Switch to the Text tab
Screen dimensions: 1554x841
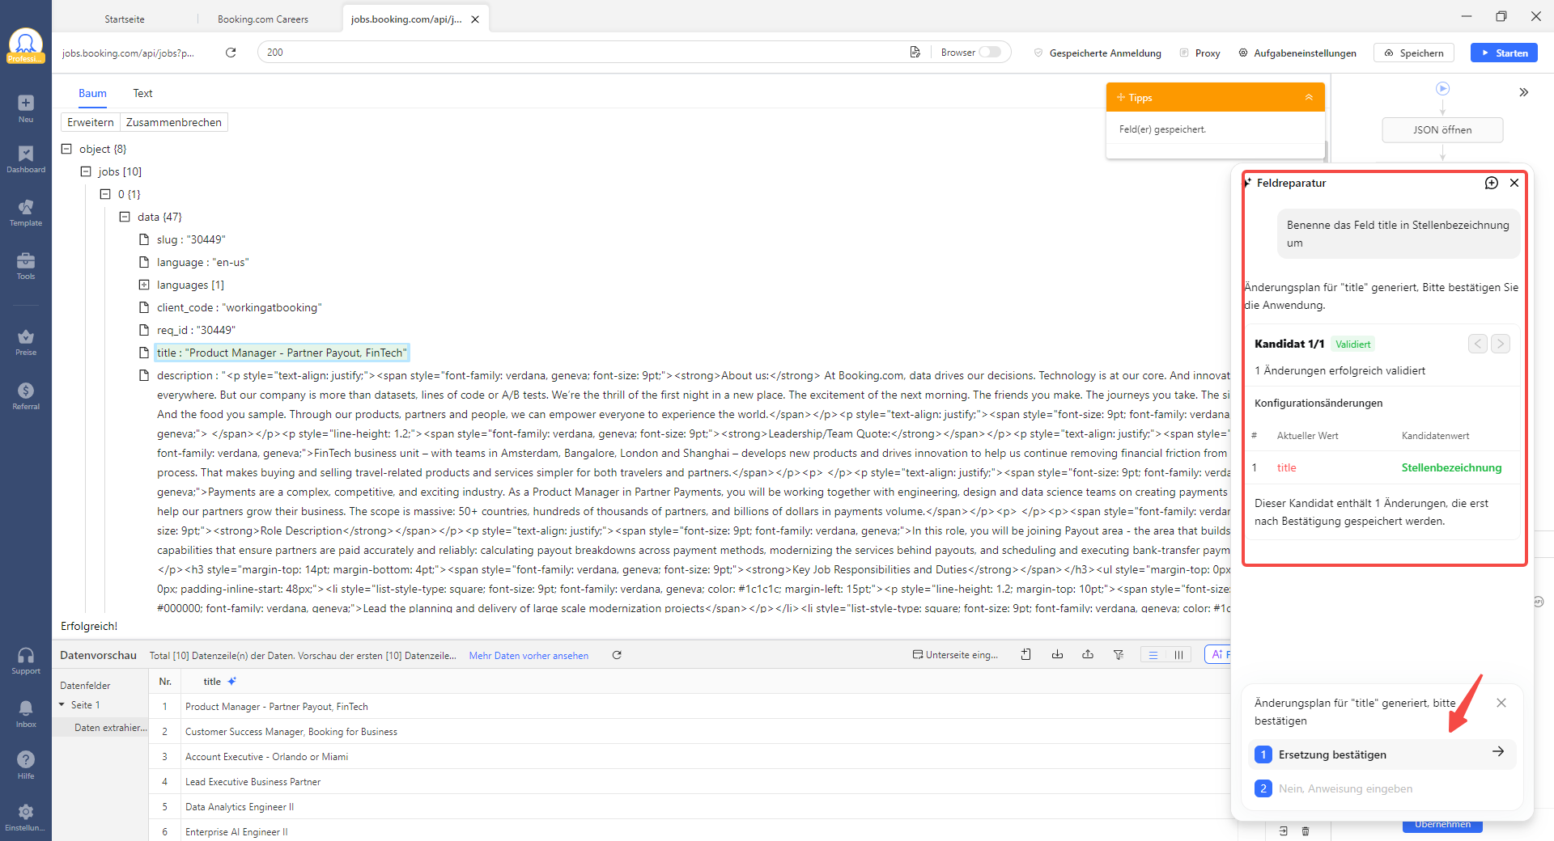pyautogui.click(x=142, y=93)
